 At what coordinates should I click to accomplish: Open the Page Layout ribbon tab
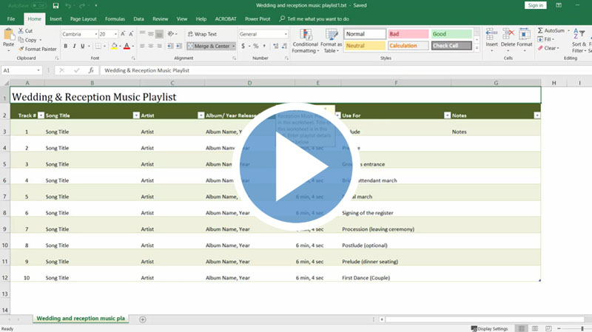tap(83, 18)
